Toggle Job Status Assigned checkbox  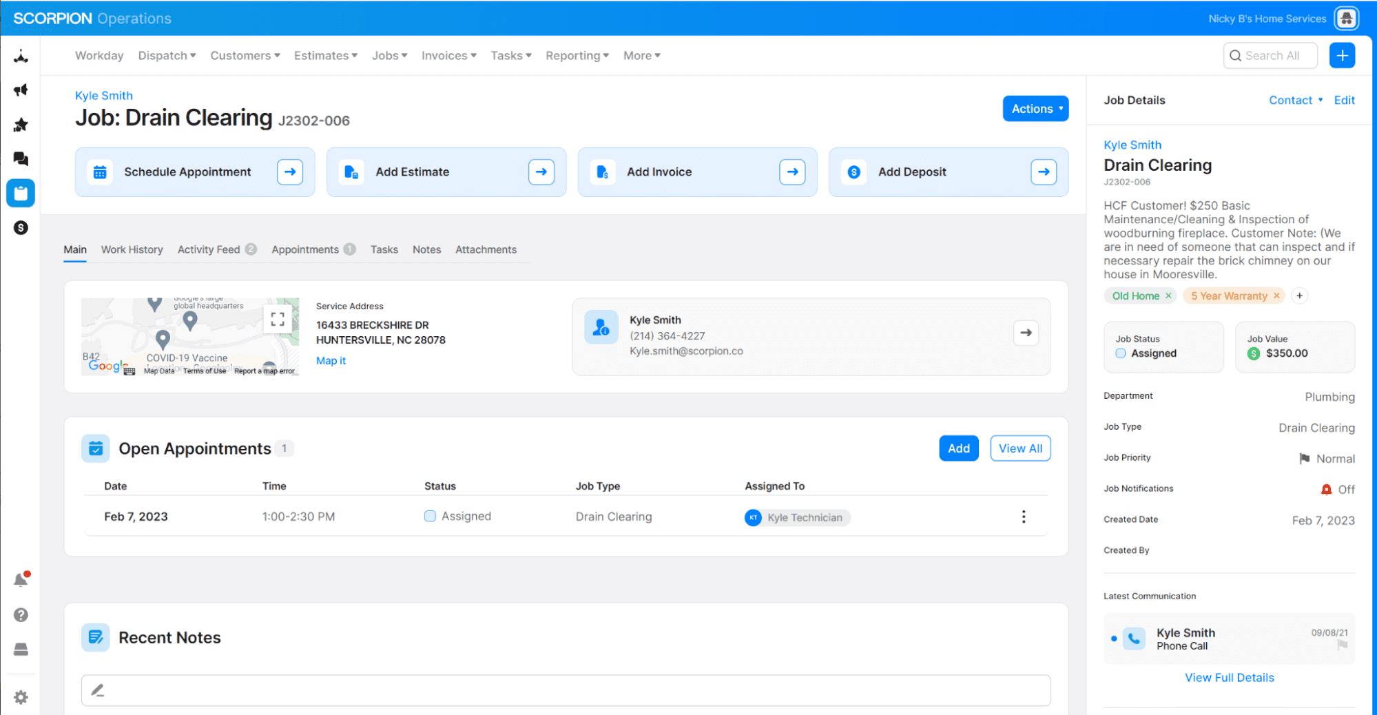tap(1121, 353)
